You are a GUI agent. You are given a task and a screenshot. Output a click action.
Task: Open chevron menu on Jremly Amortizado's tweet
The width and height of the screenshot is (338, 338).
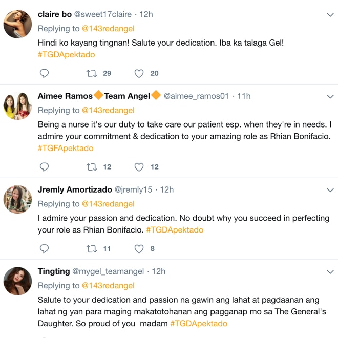330,190
